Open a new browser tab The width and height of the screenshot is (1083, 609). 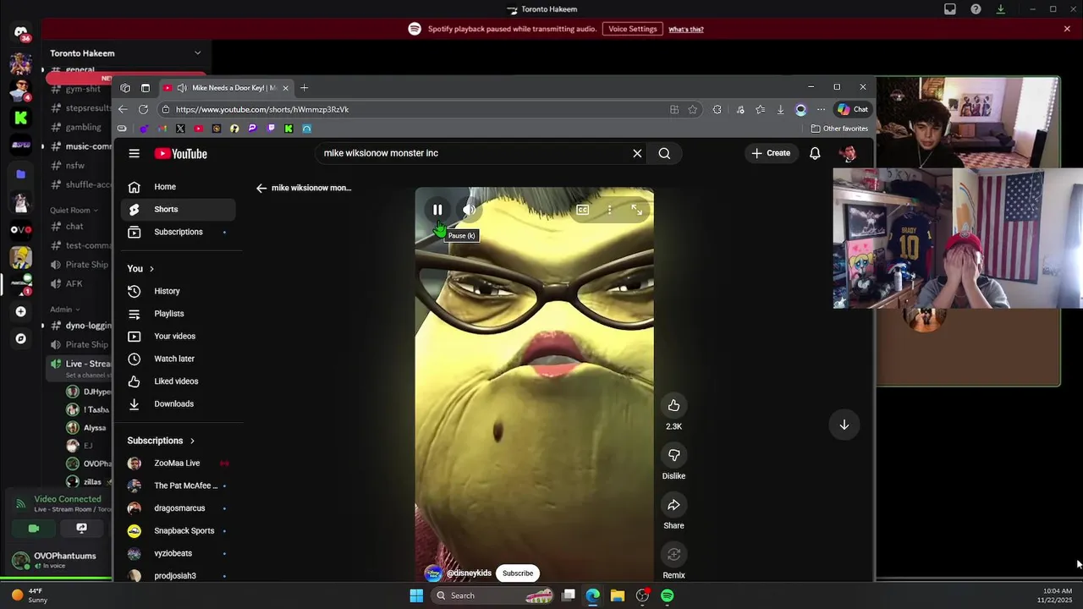[x=305, y=88]
